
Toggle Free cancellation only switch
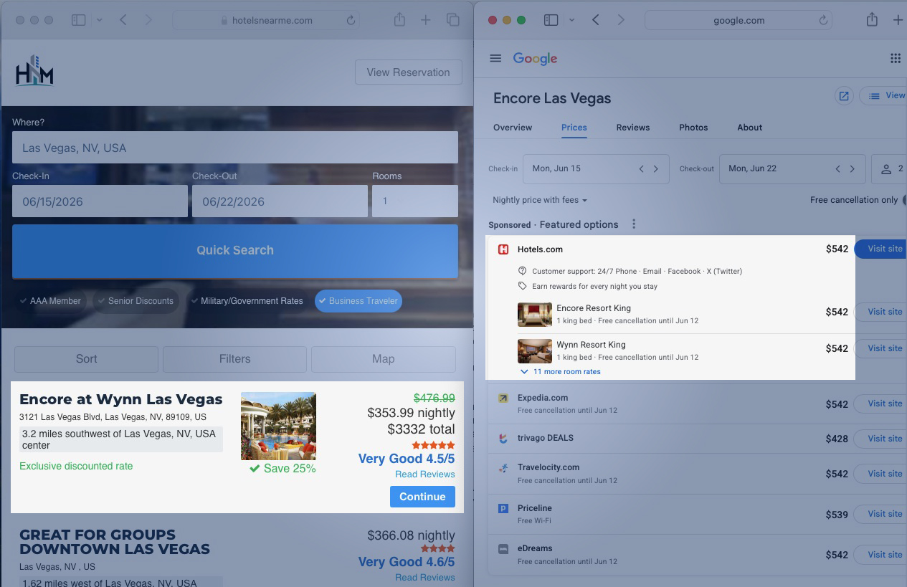click(x=903, y=200)
